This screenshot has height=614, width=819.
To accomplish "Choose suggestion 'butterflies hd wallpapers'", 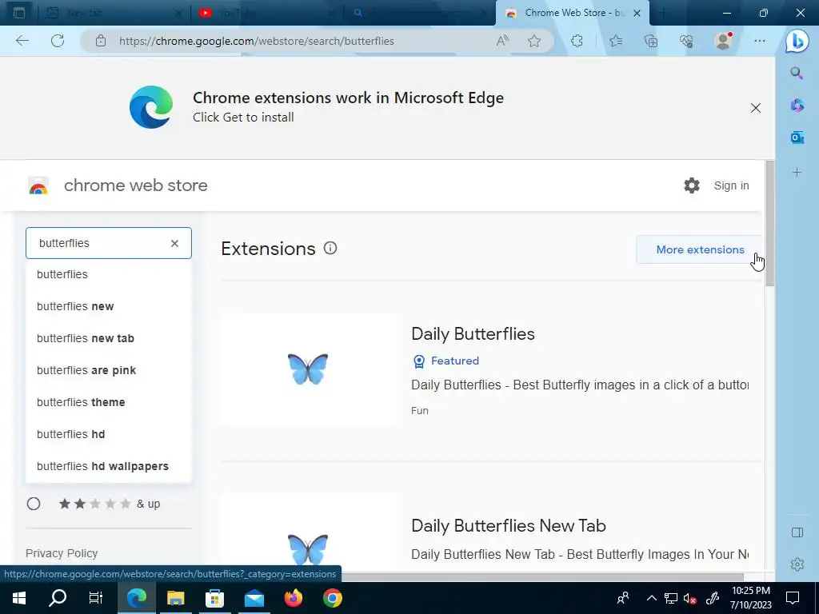I will tap(109, 466).
